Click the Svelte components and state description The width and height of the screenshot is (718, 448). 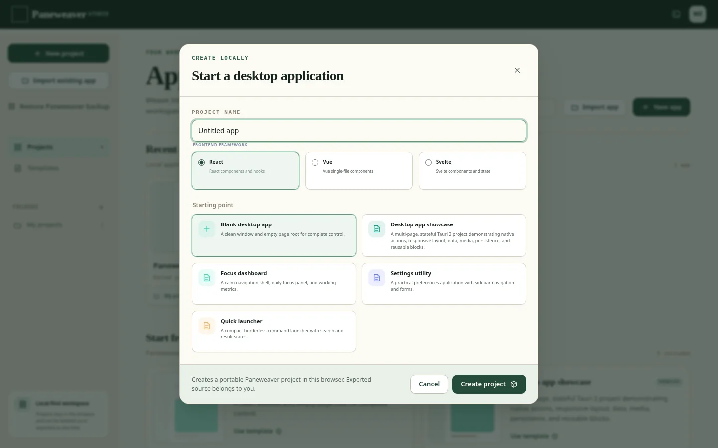(463, 171)
